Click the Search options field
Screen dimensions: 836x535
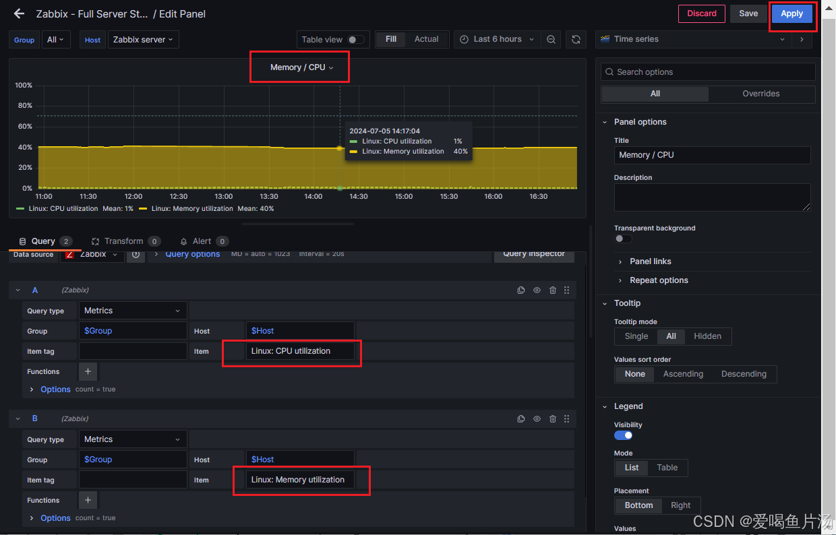point(708,72)
